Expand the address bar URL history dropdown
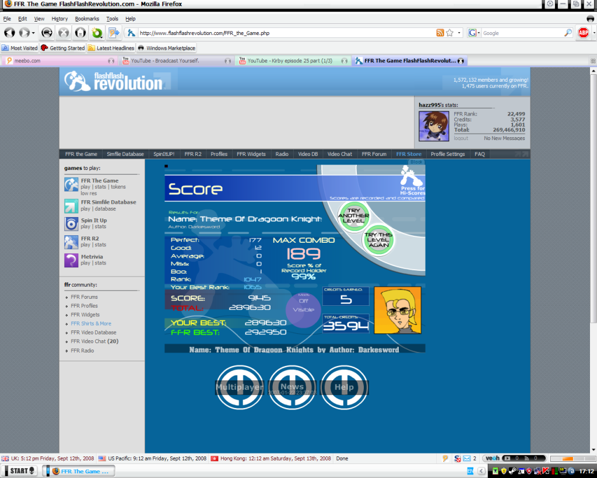This screenshot has height=478, width=597. 459,33
